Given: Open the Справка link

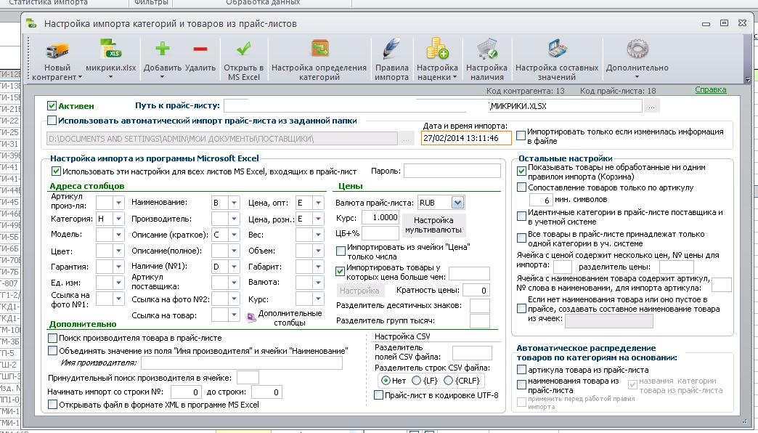Looking at the screenshot, I should click(711, 89).
